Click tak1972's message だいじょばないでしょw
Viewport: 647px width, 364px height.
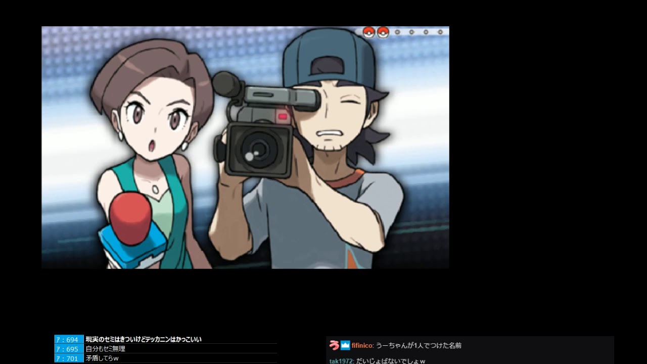tap(391, 361)
